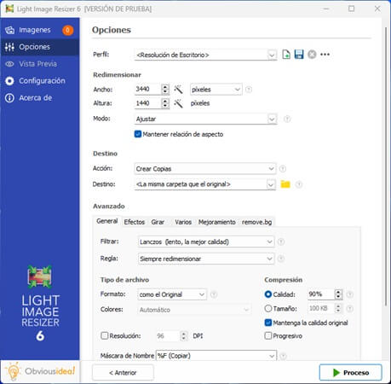Increase Ancho with the up stepper arrow

click(165, 87)
